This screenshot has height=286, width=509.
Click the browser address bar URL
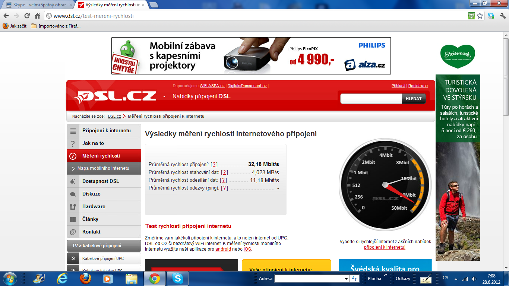(94, 16)
